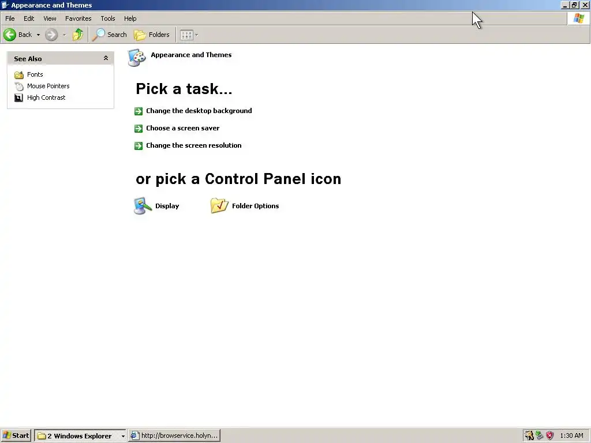591x443 pixels.
Task: Select Change the screen resolution task
Action: (194, 145)
